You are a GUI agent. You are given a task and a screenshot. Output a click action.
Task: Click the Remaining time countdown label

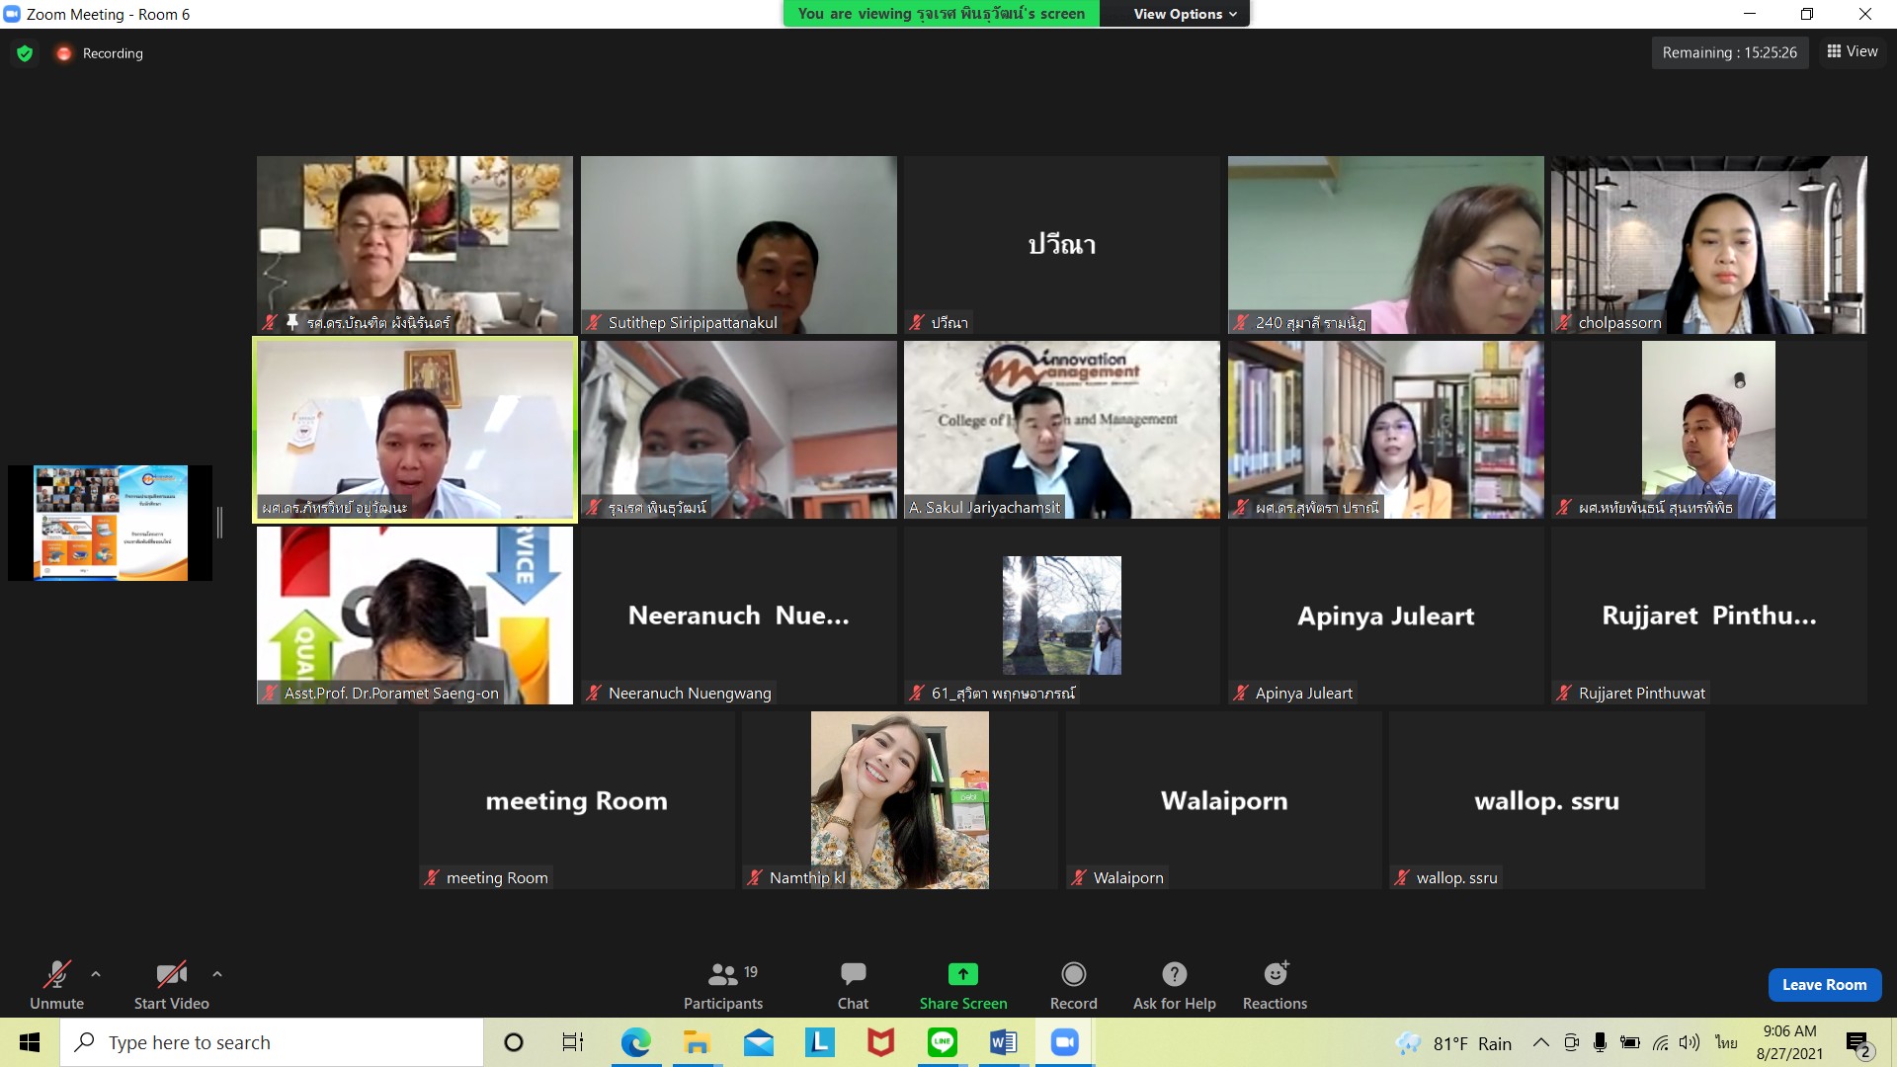[1729, 52]
